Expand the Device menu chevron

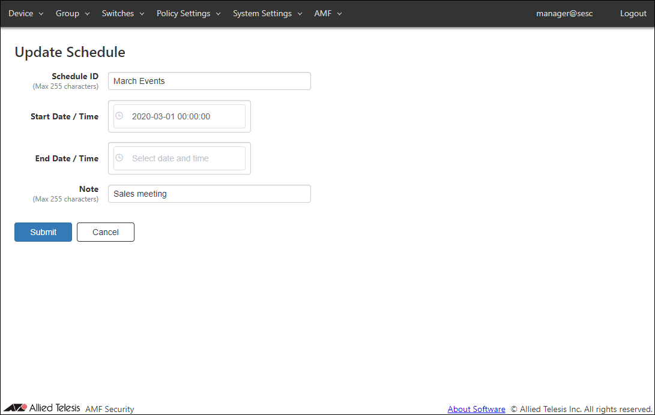click(41, 14)
